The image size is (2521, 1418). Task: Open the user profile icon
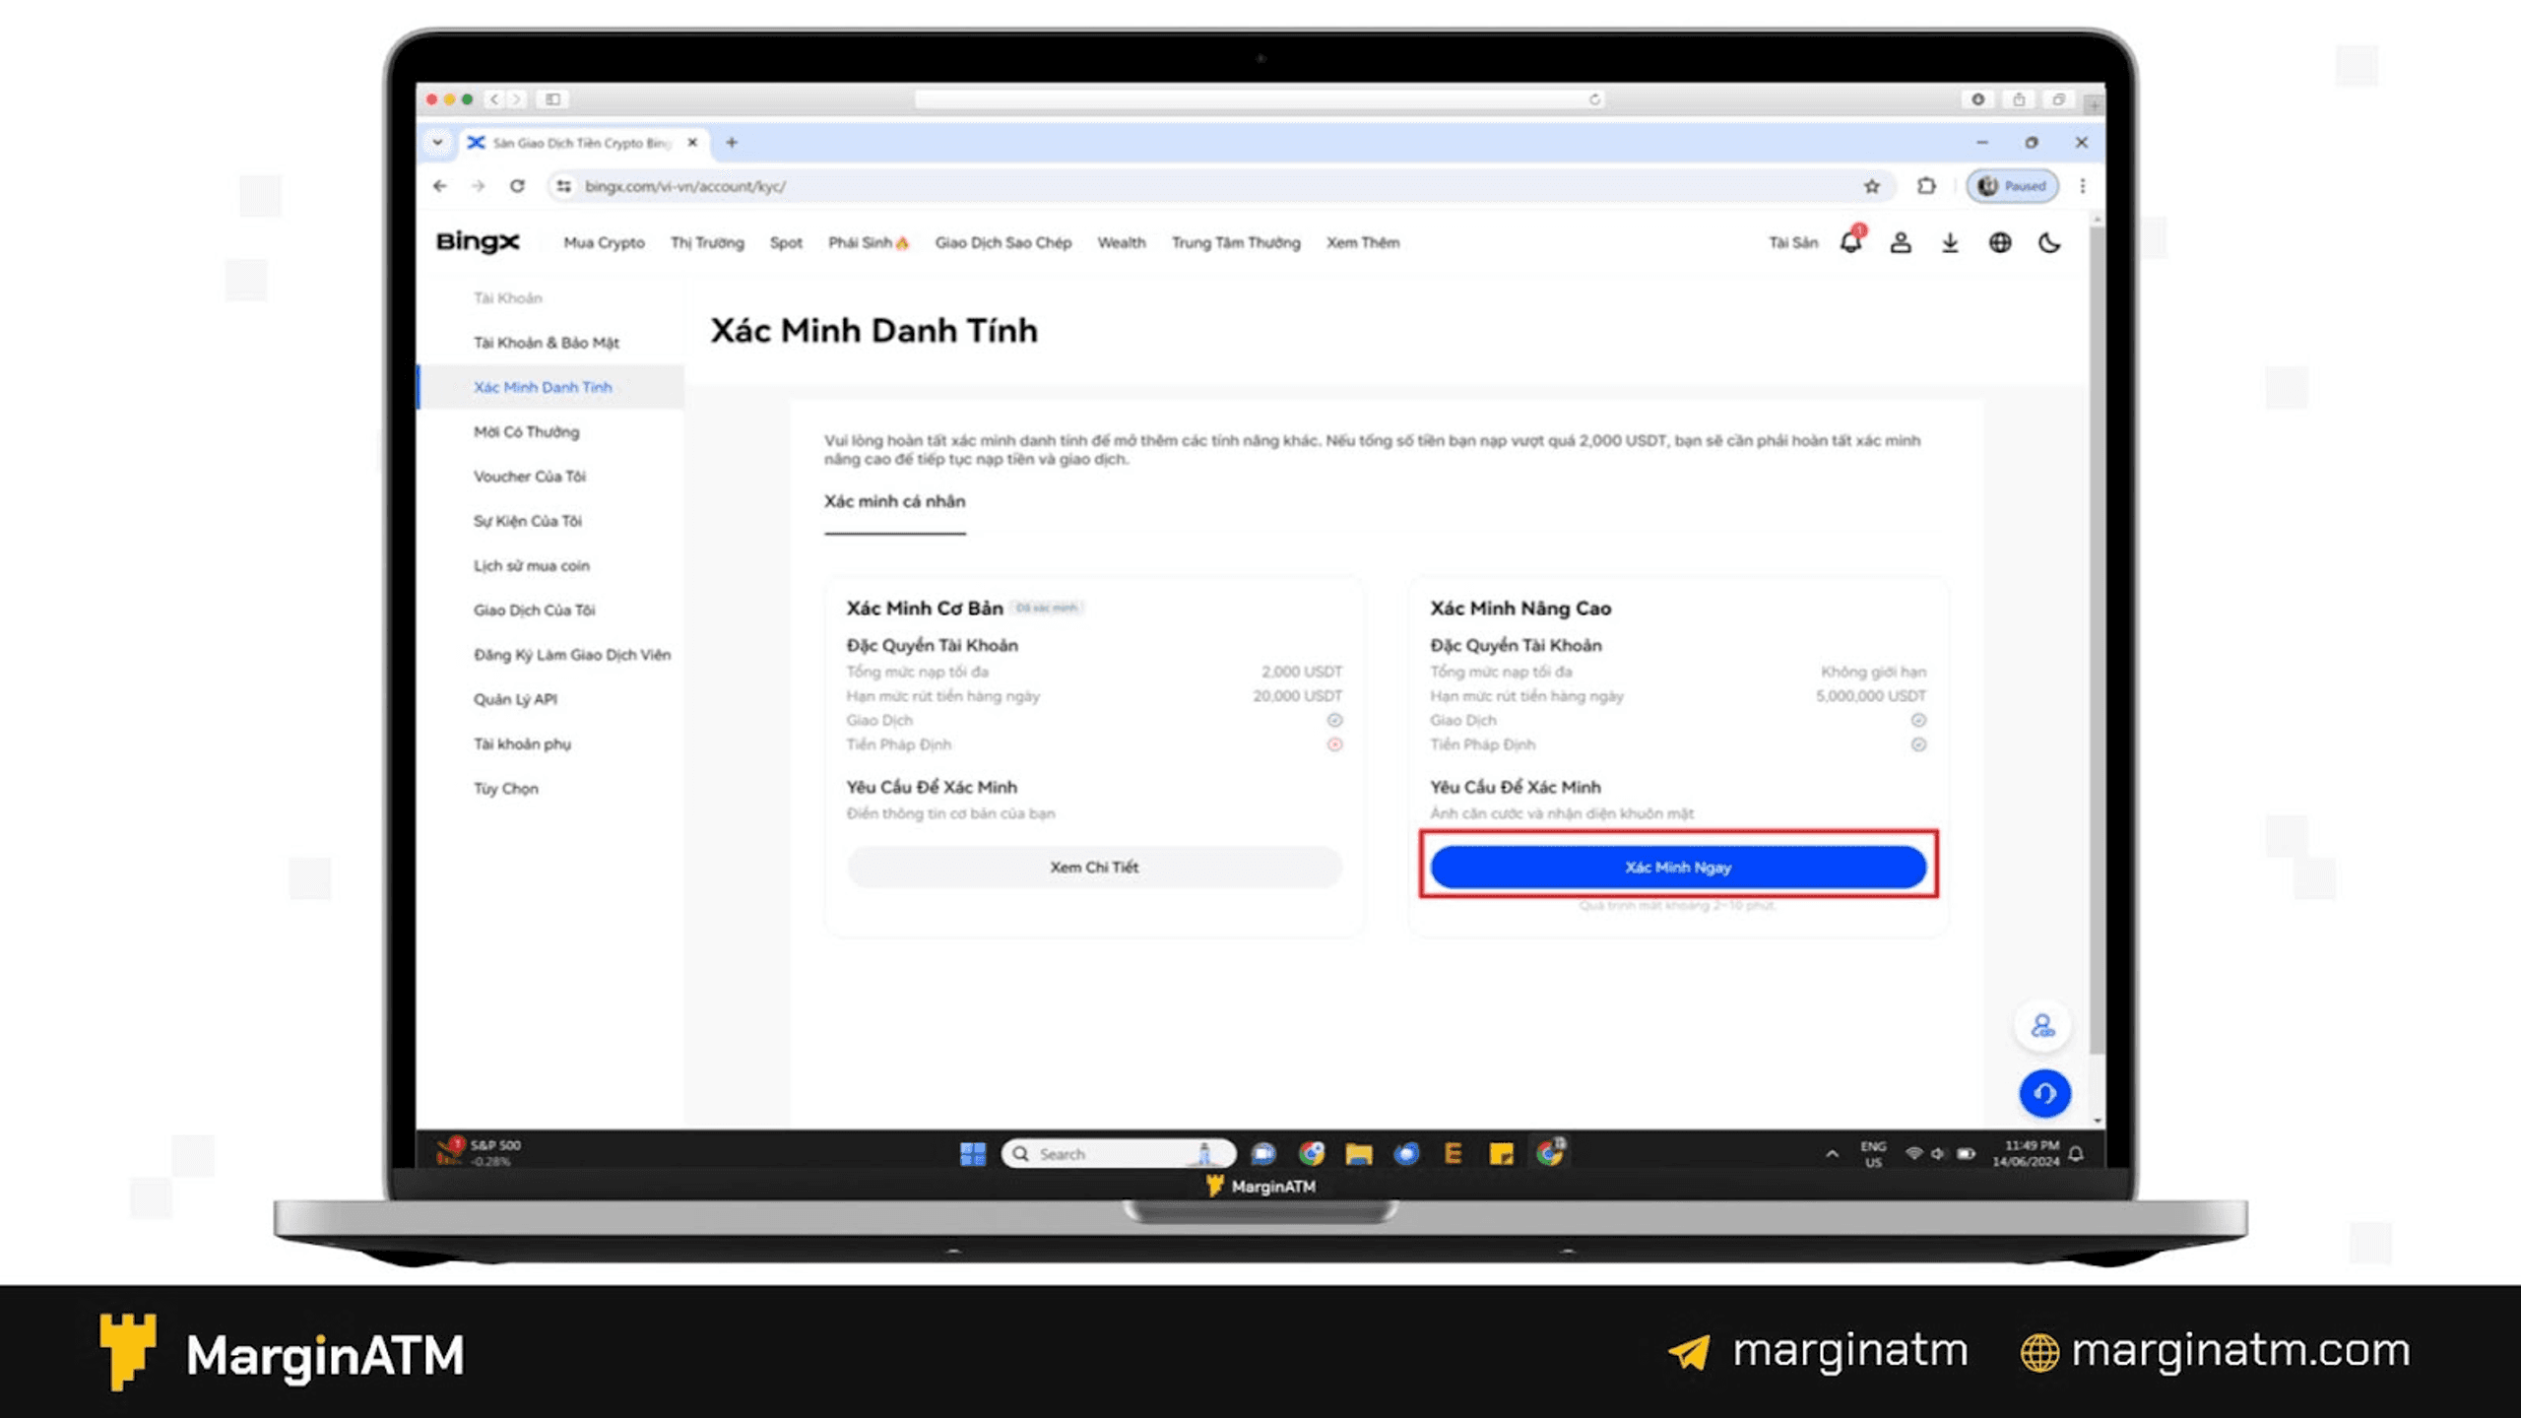click(1901, 242)
